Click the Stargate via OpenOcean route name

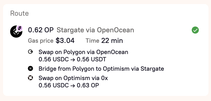[x=95, y=30]
